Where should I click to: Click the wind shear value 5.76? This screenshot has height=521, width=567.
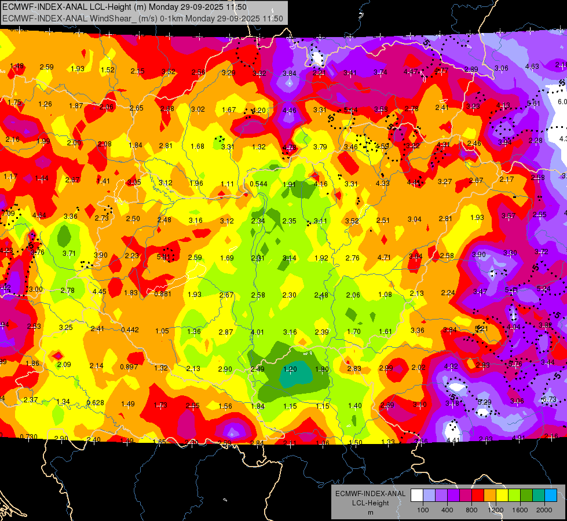(x=515, y=364)
